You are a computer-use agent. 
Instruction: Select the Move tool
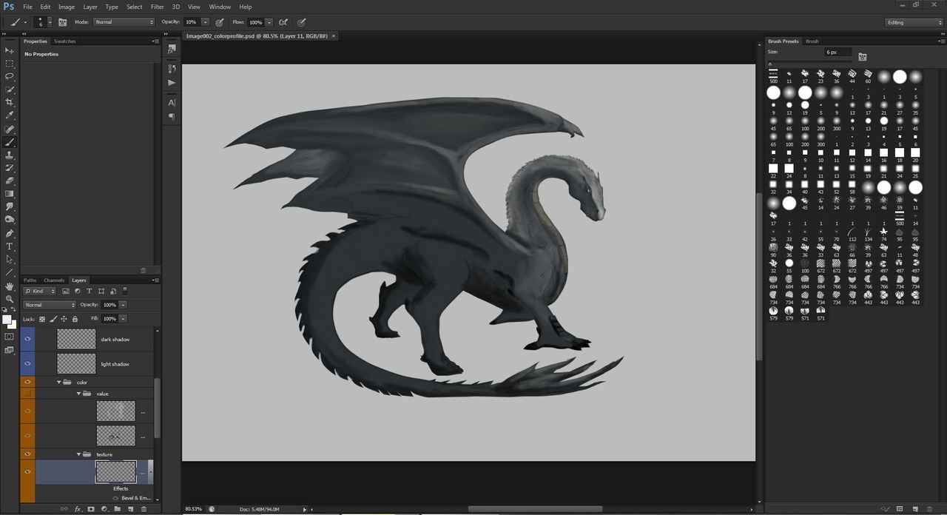coord(10,50)
